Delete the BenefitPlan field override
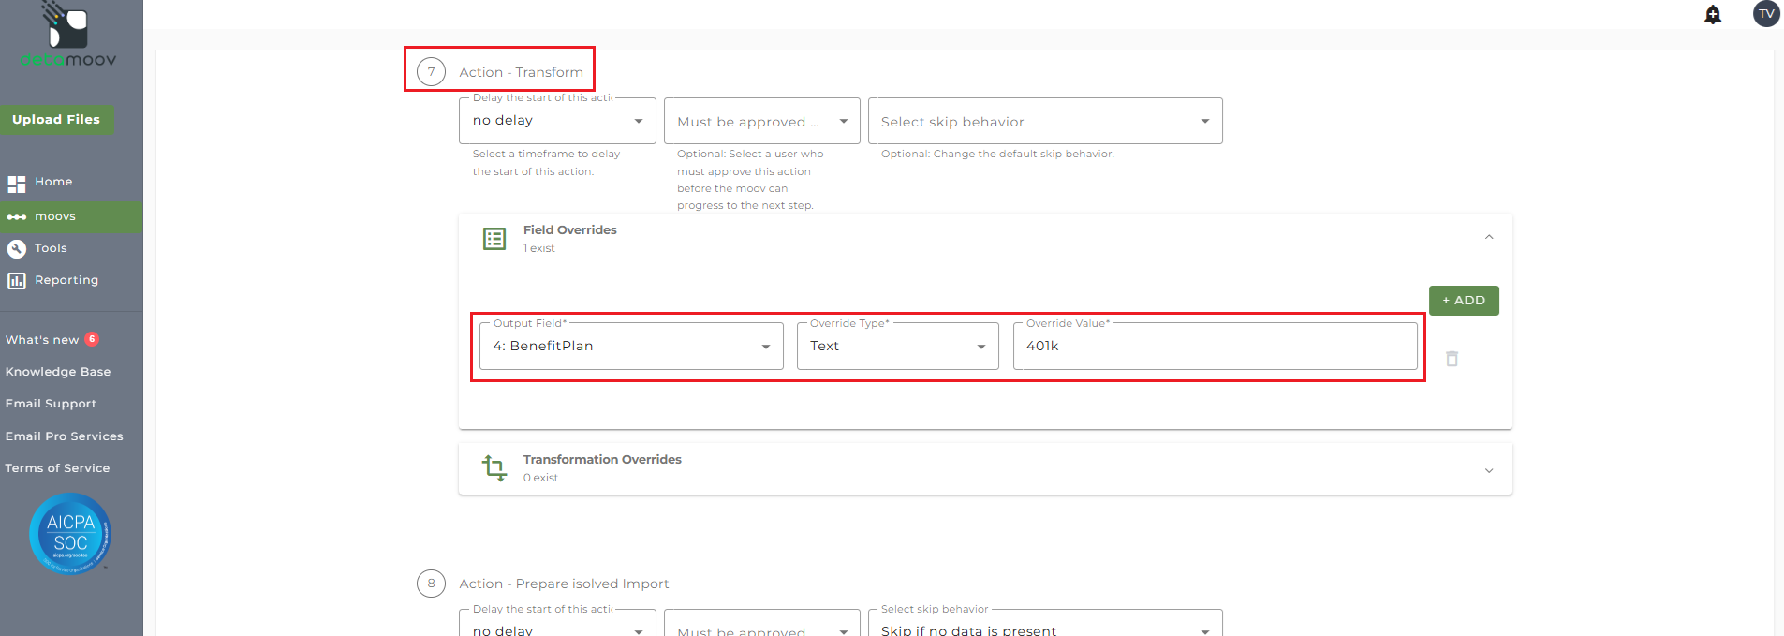The image size is (1784, 636). [1452, 359]
